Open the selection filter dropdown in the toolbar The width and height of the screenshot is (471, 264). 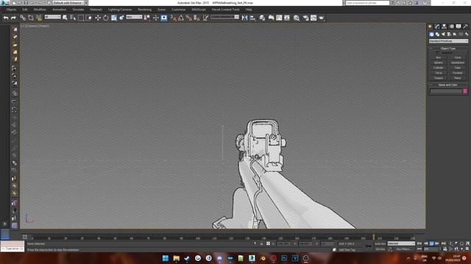52,17
